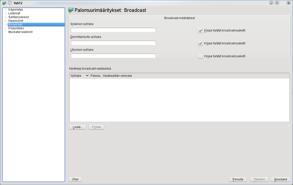Image resolution: width=293 pixels, height=185 pixels.
Task: Open help with the Ohje button
Action: tap(75, 180)
